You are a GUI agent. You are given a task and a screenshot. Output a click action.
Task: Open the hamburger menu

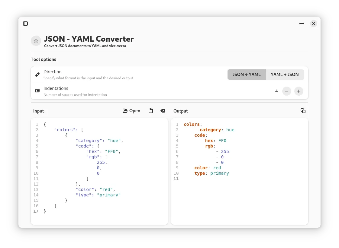(301, 24)
